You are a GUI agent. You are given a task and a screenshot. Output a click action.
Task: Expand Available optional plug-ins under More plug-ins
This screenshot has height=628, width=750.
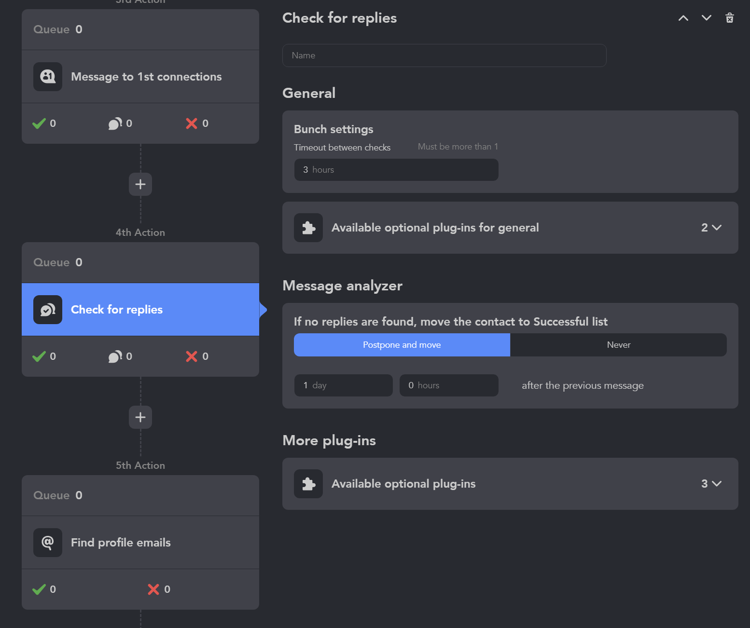tap(711, 484)
